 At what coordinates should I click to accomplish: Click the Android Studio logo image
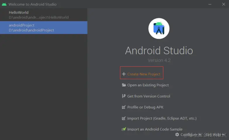pyautogui.click(x=159, y=29)
